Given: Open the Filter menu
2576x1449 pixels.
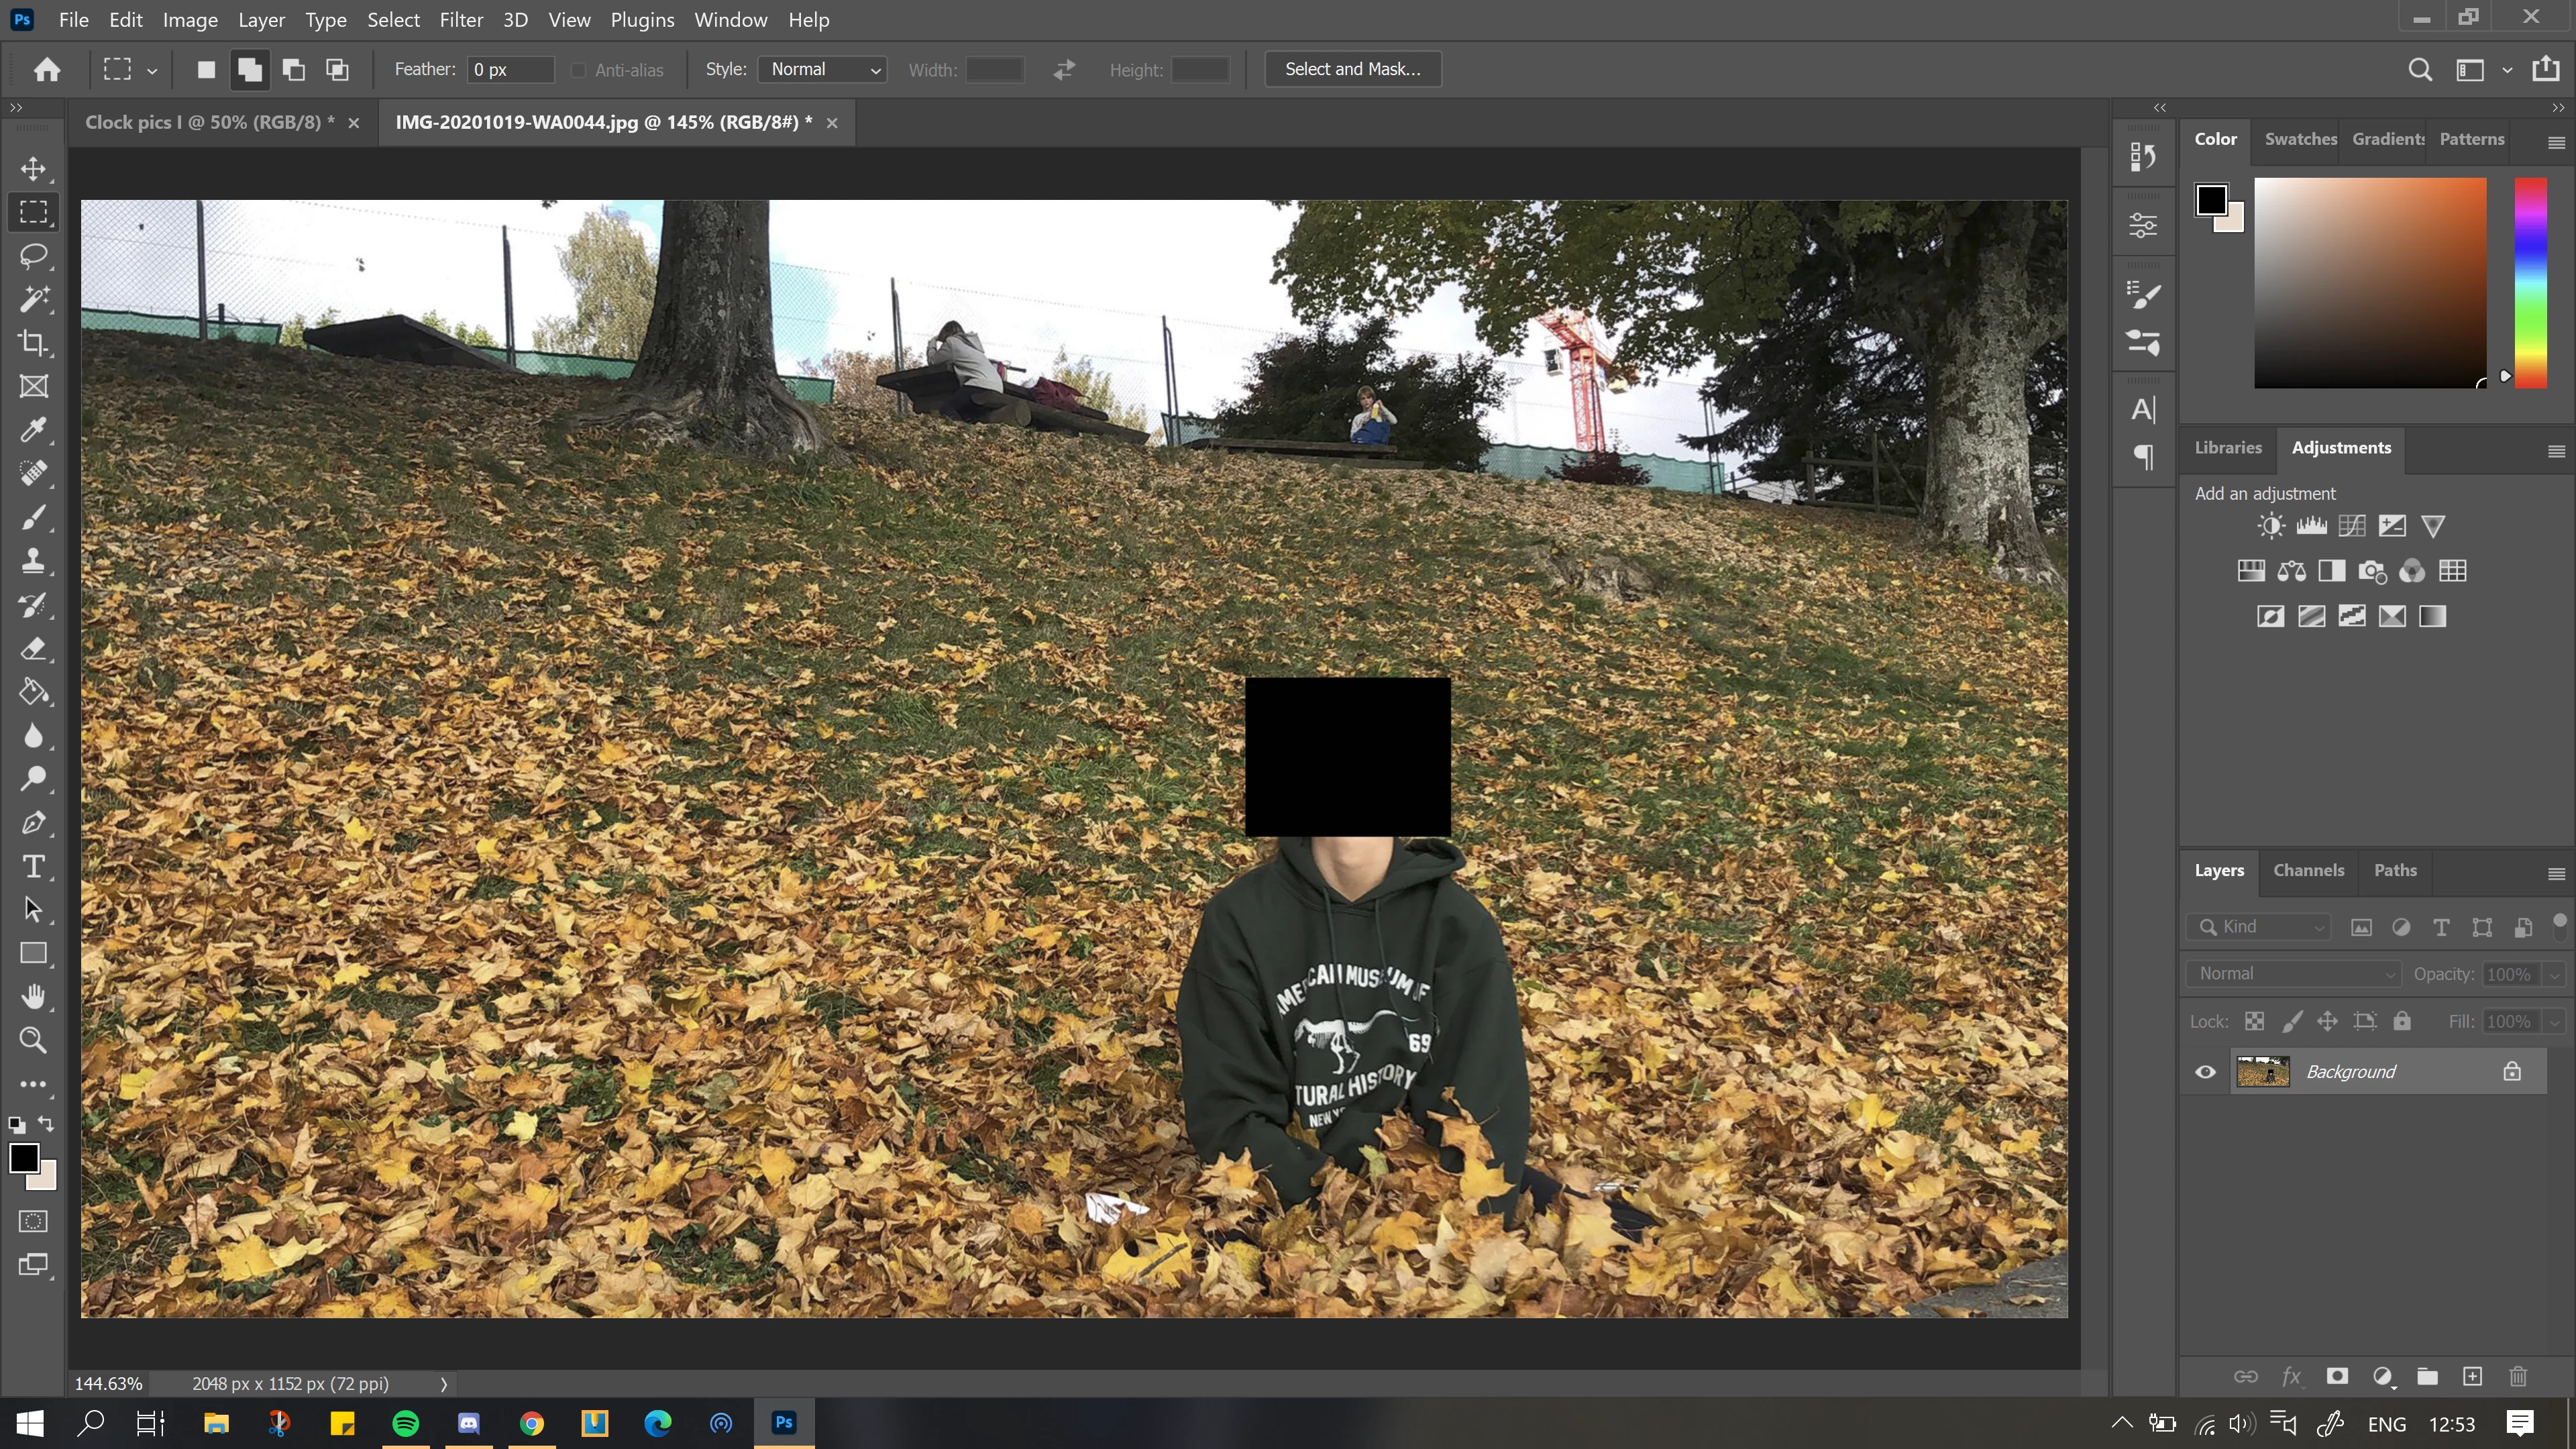Looking at the screenshot, I should (x=461, y=20).
